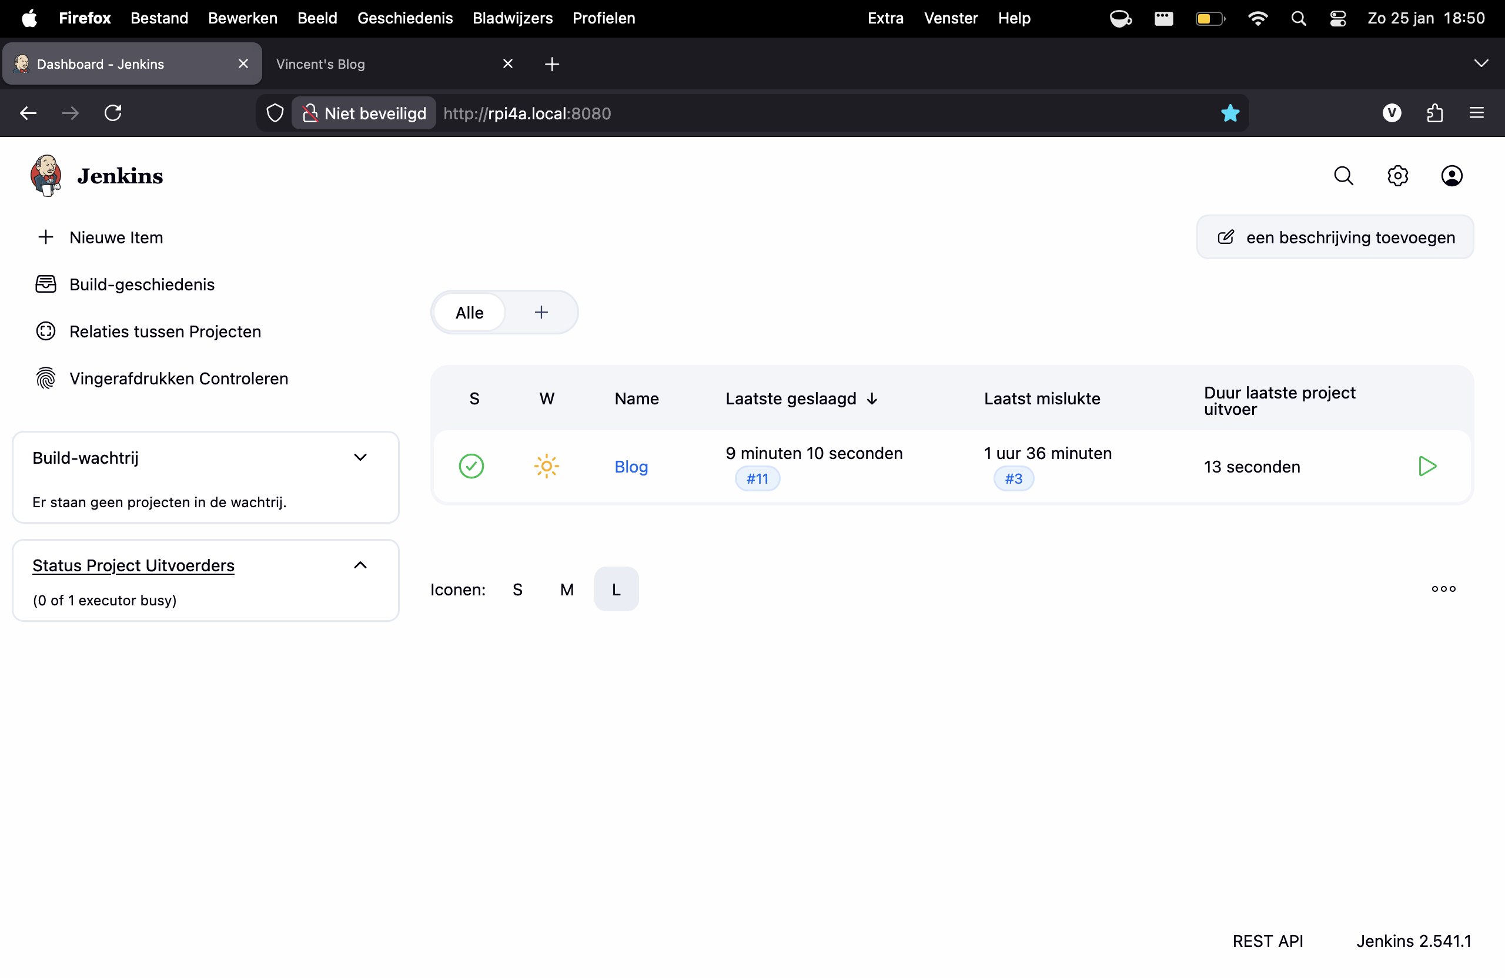Open Jenkins settings via the gear icon
Image resolution: width=1505 pixels, height=978 pixels.
click(x=1397, y=175)
